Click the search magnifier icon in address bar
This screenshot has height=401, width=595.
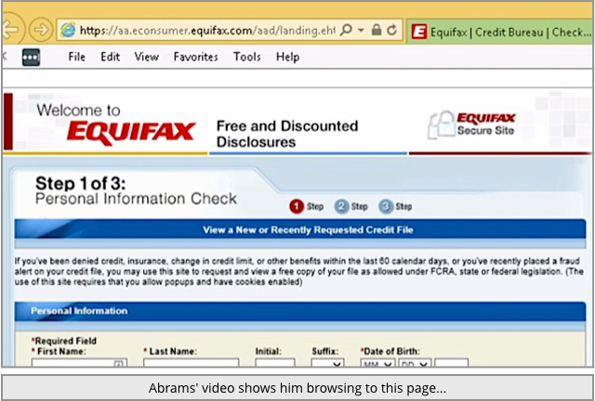346,30
